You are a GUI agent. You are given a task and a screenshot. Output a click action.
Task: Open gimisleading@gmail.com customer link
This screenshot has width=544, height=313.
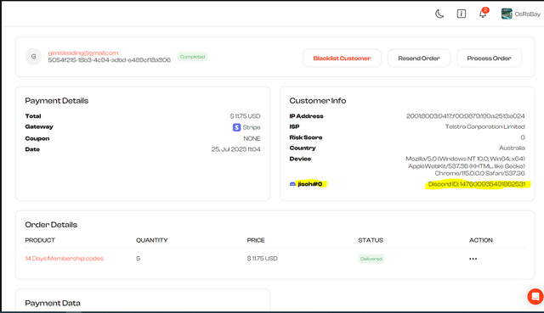point(83,53)
